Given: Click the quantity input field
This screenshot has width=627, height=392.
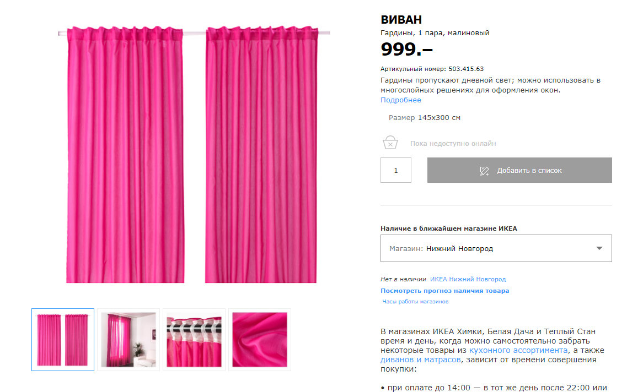Looking at the screenshot, I should coord(396,170).
